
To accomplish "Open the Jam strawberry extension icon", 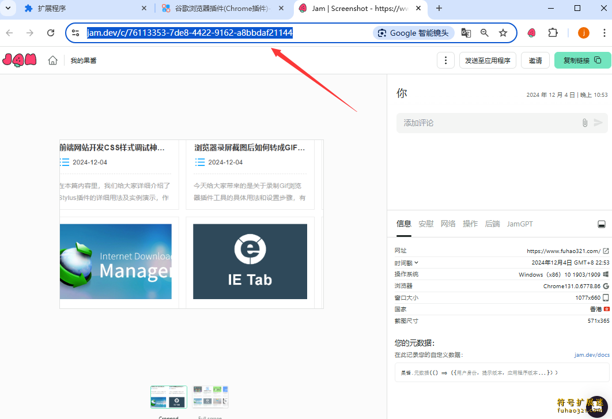I will coord(531,33).
